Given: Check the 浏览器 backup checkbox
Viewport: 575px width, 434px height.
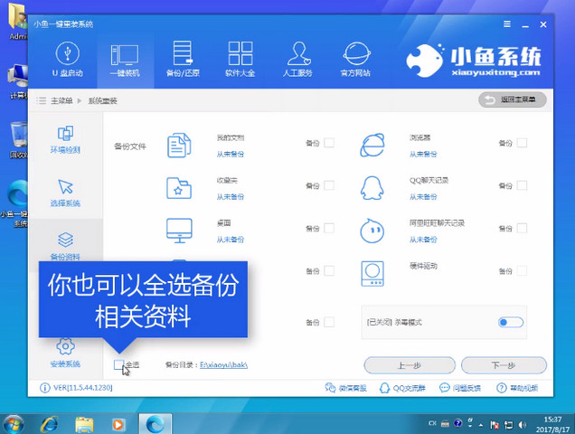Looking at the screenshot, I should 522,143.
